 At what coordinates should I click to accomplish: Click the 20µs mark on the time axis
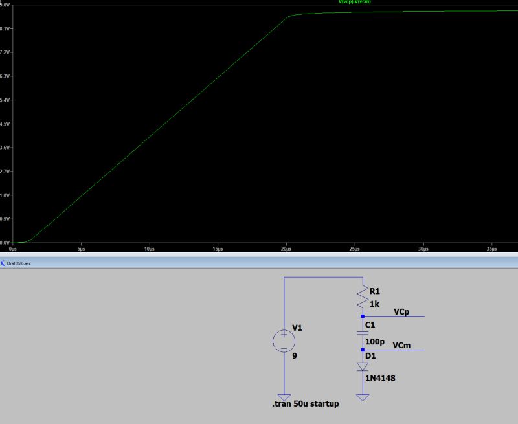[285, 247]
